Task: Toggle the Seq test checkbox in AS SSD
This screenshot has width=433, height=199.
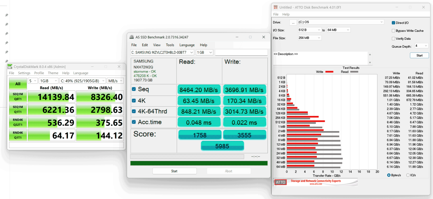Action: click(x=134, y=89)
